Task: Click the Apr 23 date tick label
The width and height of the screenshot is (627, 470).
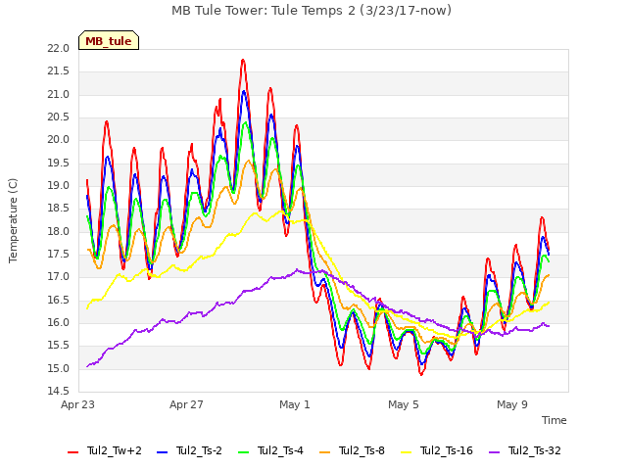Action: [77, 404]
